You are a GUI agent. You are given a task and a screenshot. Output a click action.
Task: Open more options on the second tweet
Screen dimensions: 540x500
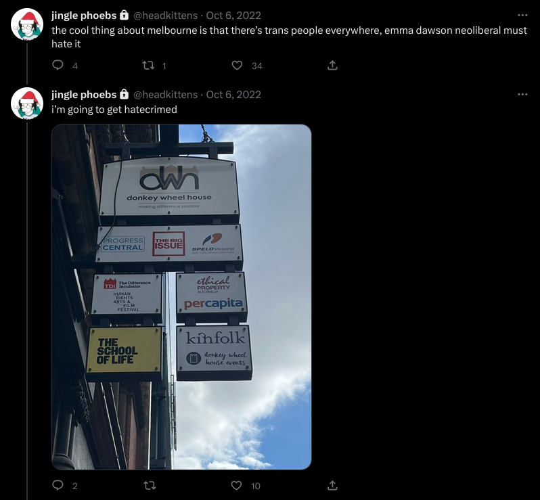pyautogui.click(x=522, y=94)
